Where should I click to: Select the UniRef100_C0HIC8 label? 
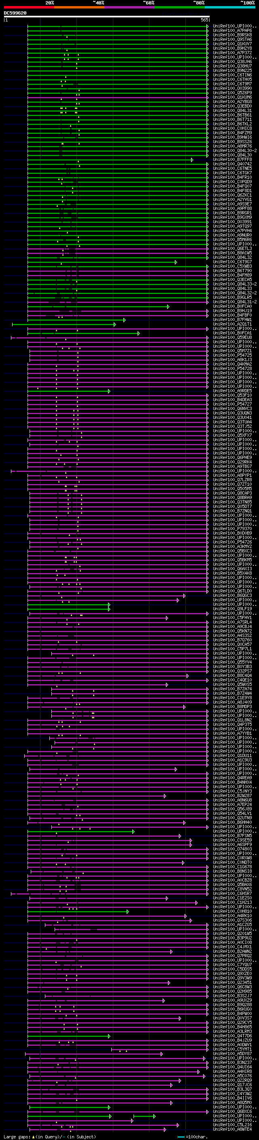(232, 128)
